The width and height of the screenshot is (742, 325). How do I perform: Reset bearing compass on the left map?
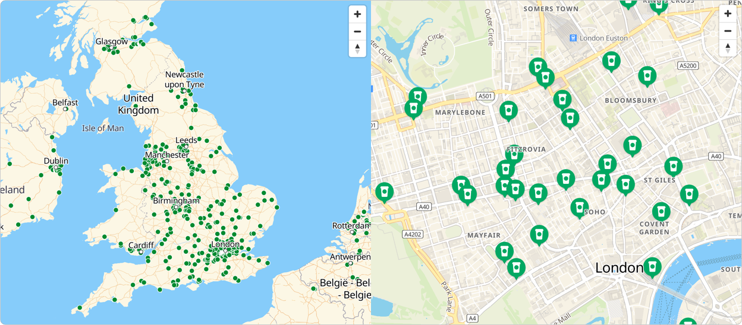point(357,49)
